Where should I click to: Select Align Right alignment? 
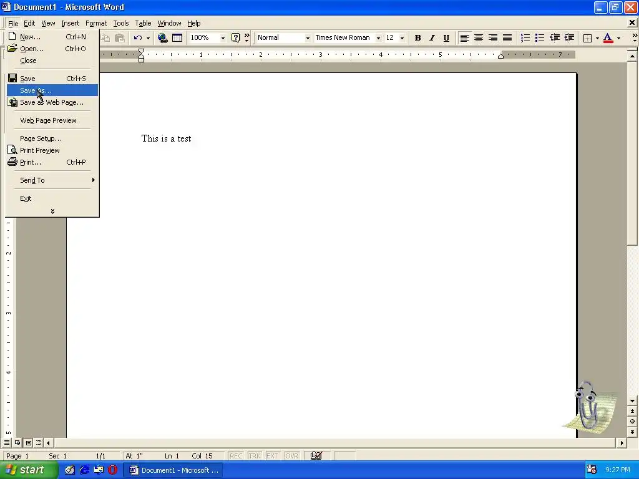[x=493, y=38]
